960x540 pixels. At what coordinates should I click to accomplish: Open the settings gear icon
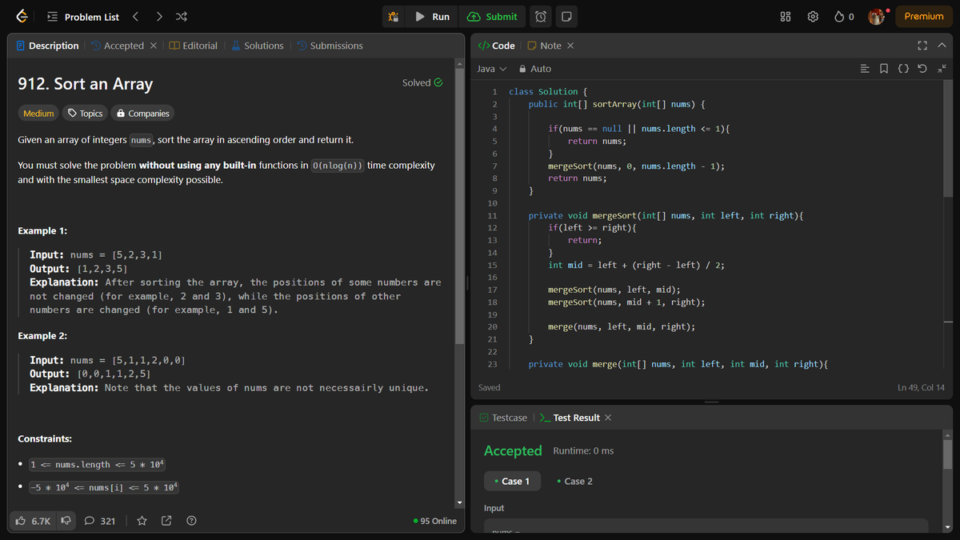point(812,17)
